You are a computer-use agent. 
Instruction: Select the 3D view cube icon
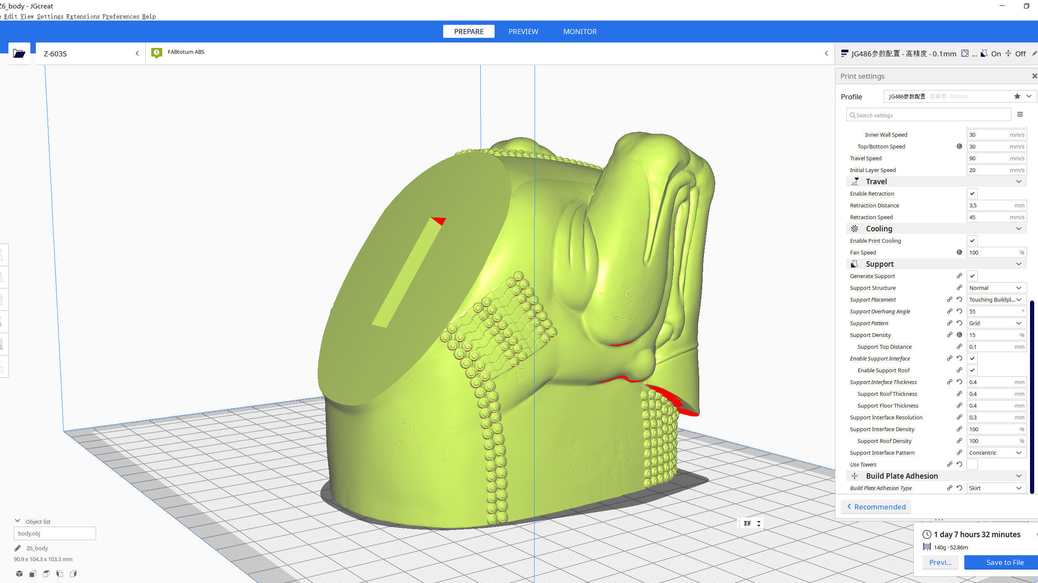(19, 574)
